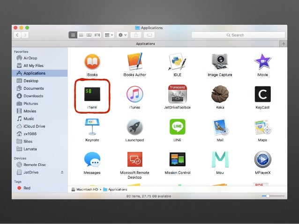This screenshot has height=224, width=299.
Task: Open Documents in the sidebar
Action: [40, 88]
